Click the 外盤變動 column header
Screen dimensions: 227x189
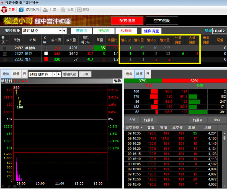[178, 40]
